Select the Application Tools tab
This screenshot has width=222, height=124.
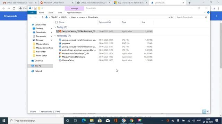click(74, 12)
